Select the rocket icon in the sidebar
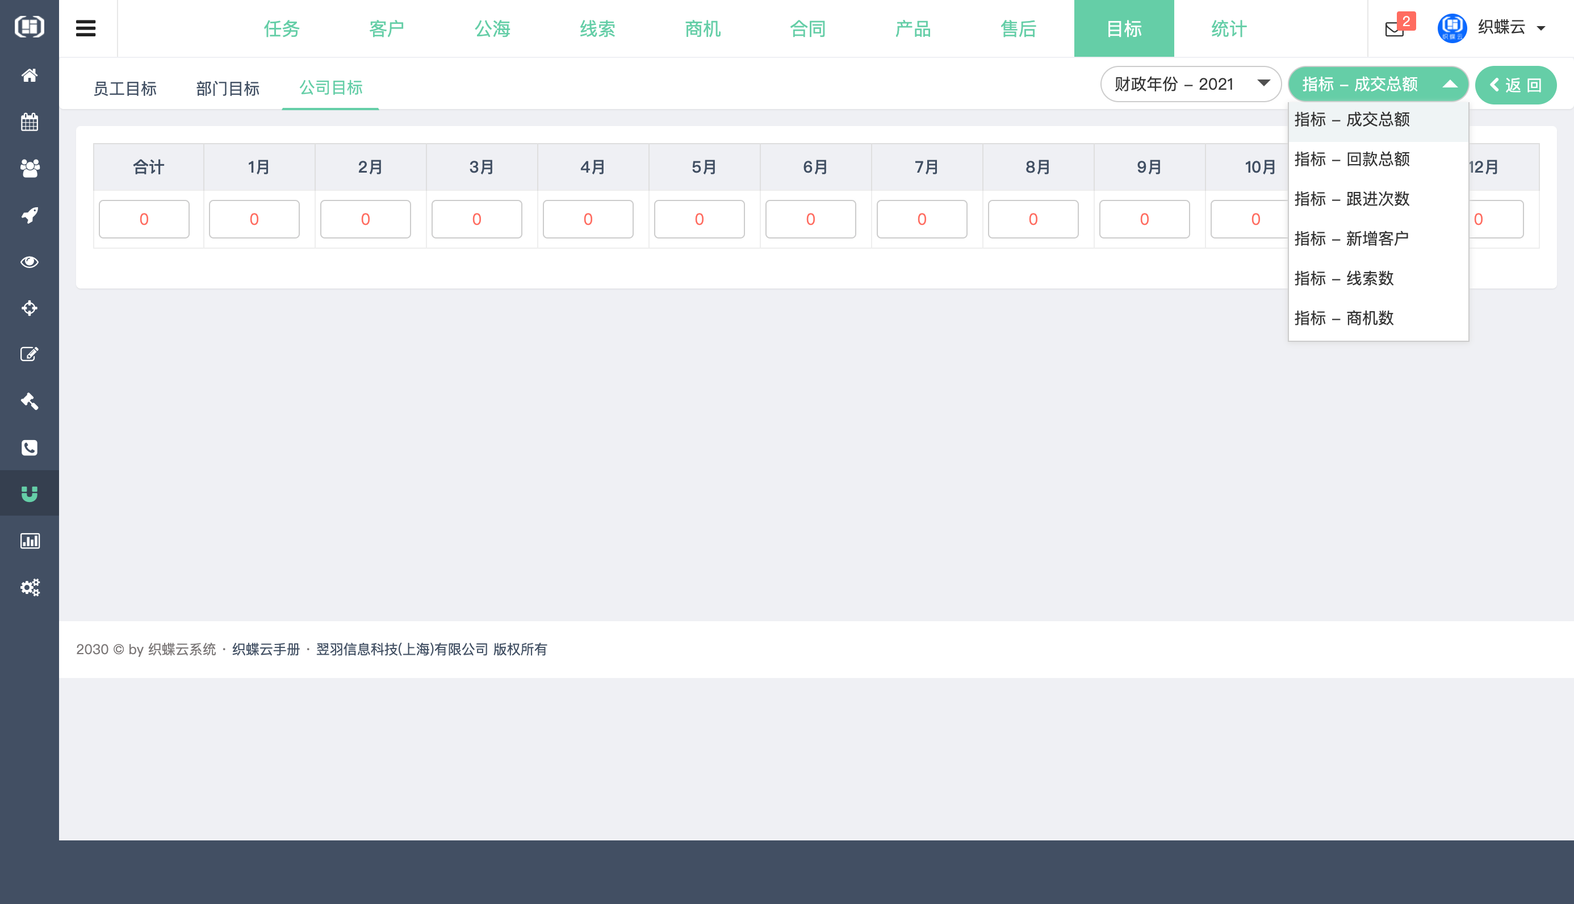1574x904 pixels. [29, 214]
